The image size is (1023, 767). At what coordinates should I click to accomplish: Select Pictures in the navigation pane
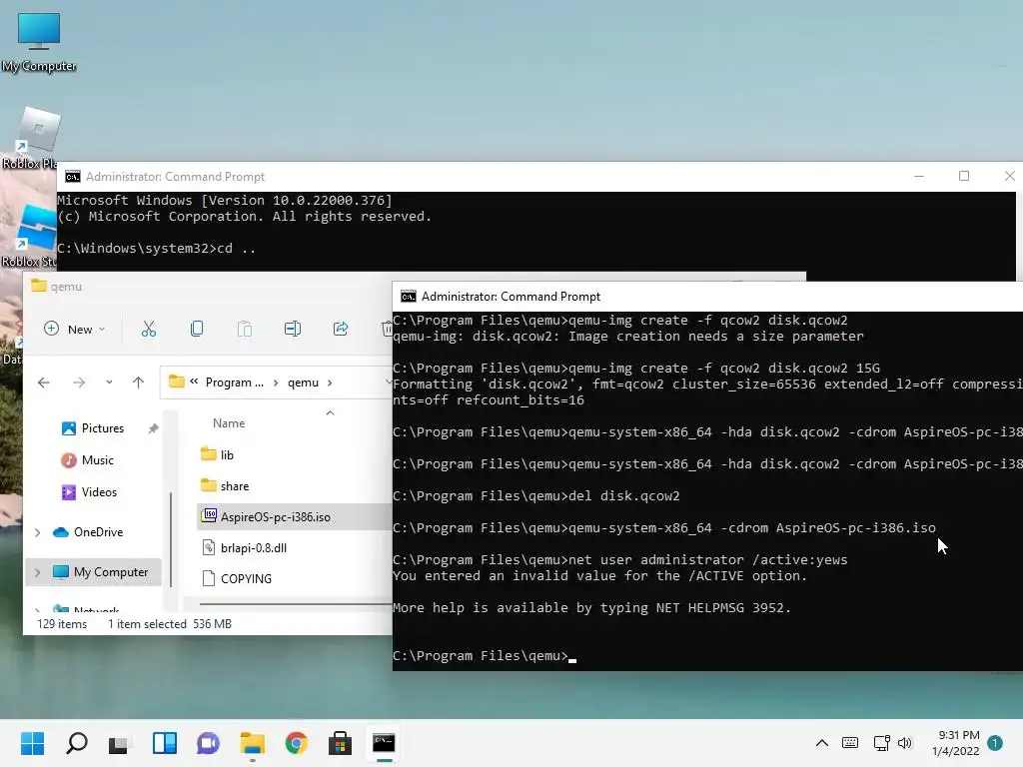102,428
